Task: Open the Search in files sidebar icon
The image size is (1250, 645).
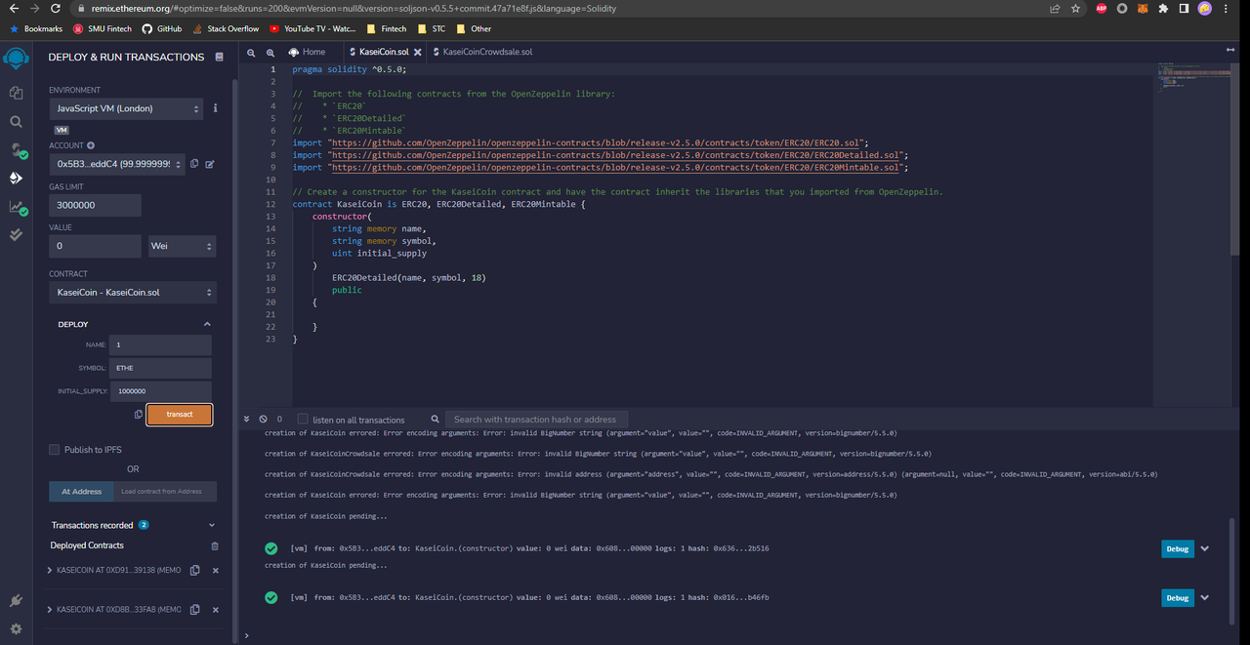Action: pos(16,122)
